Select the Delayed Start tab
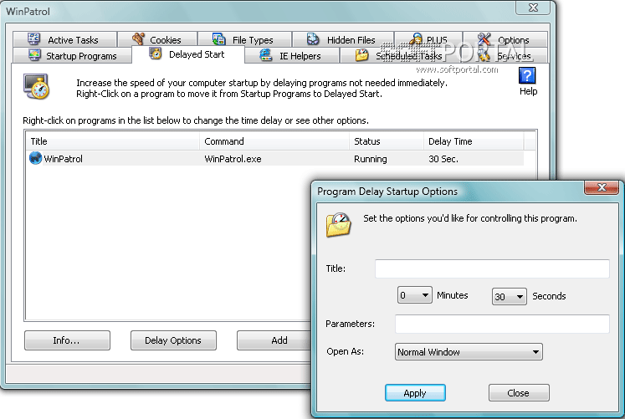Image resolution: width=625 pixels, height=419 pixels. pyautogui.click(x=187, y=54)
